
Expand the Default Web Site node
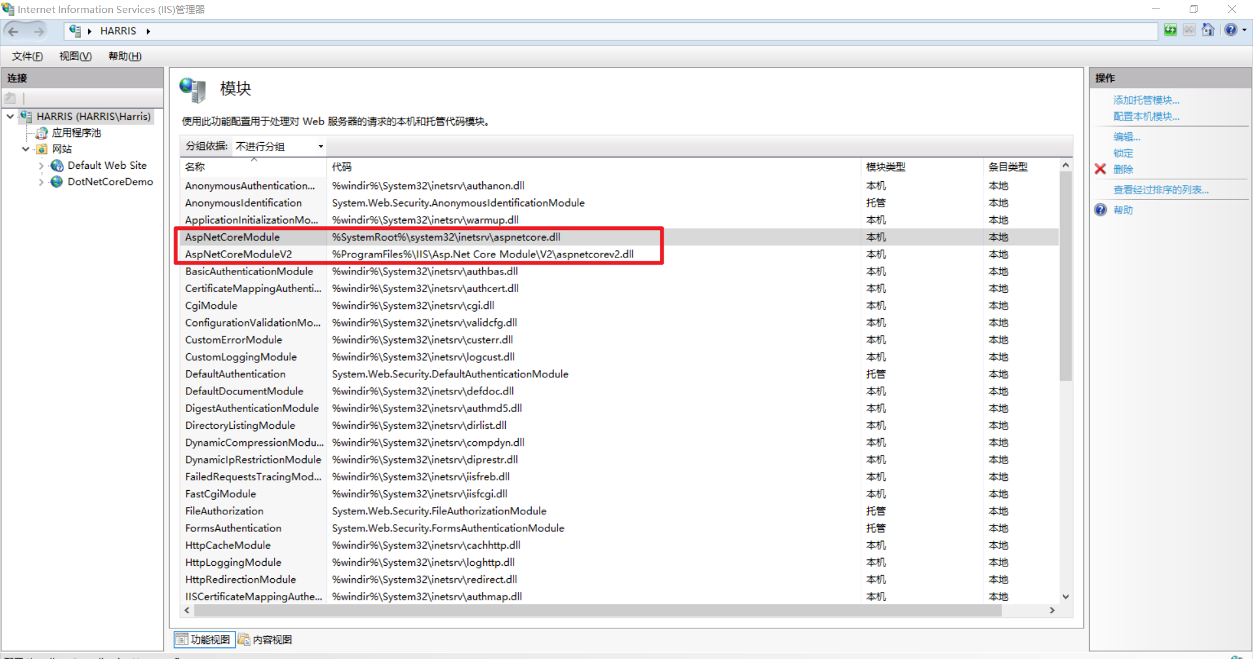click(41, 166)
